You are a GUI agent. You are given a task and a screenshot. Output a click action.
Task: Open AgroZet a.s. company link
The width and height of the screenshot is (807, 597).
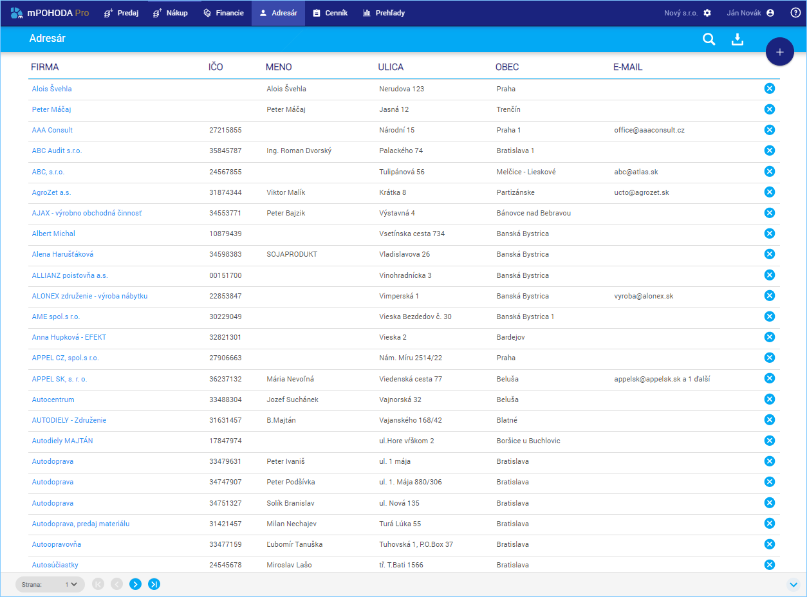51,192
